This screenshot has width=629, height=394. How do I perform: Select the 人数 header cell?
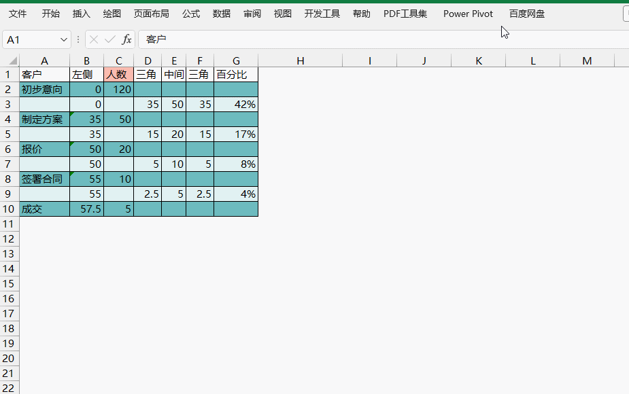point(119,75)
